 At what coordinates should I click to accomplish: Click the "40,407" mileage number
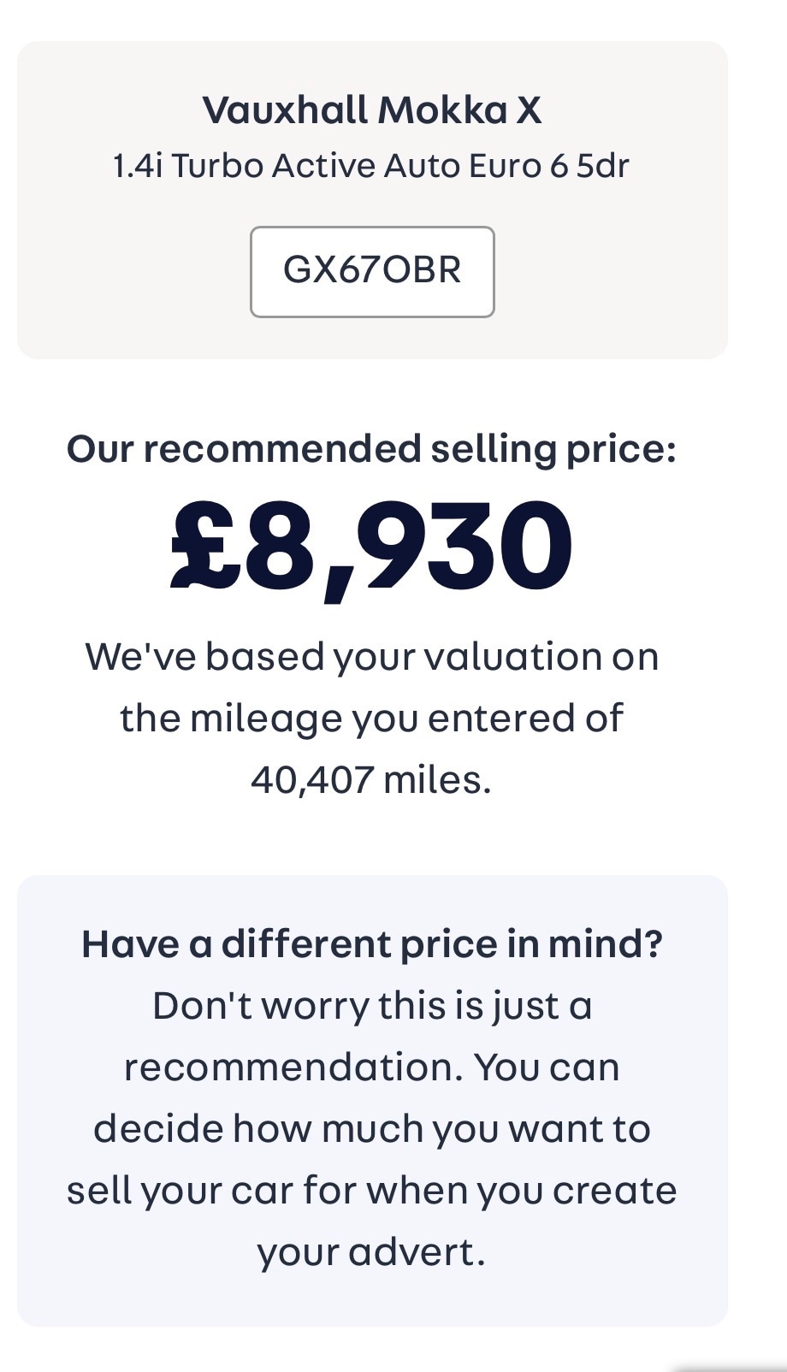click(312, 779)
